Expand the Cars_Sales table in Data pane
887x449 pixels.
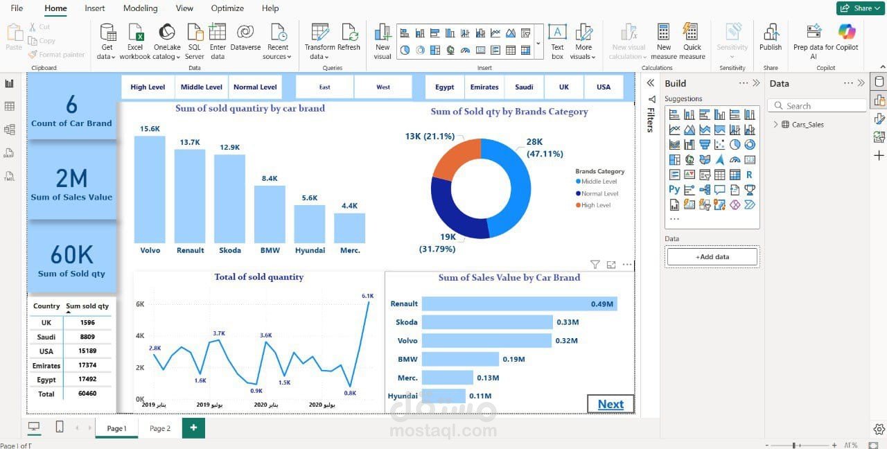coord(775,125)
